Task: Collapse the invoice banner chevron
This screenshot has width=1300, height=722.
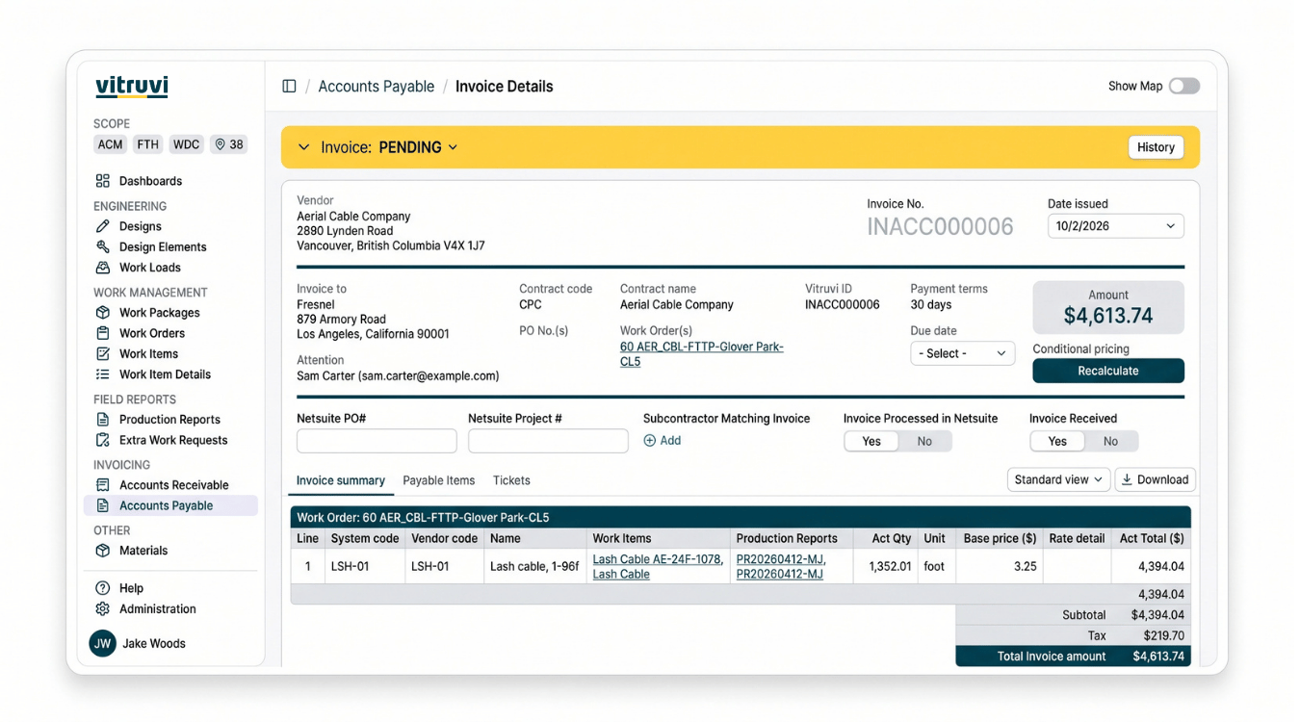Action: (304, 147)
